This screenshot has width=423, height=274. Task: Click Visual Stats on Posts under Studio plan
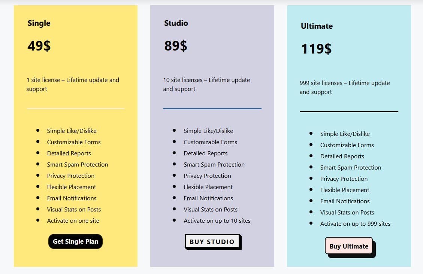pyautogui.click(x=211, y=209)
